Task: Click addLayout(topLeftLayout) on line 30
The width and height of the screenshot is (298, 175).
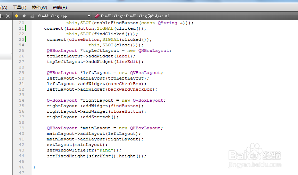Action: [x=113, y=78]
